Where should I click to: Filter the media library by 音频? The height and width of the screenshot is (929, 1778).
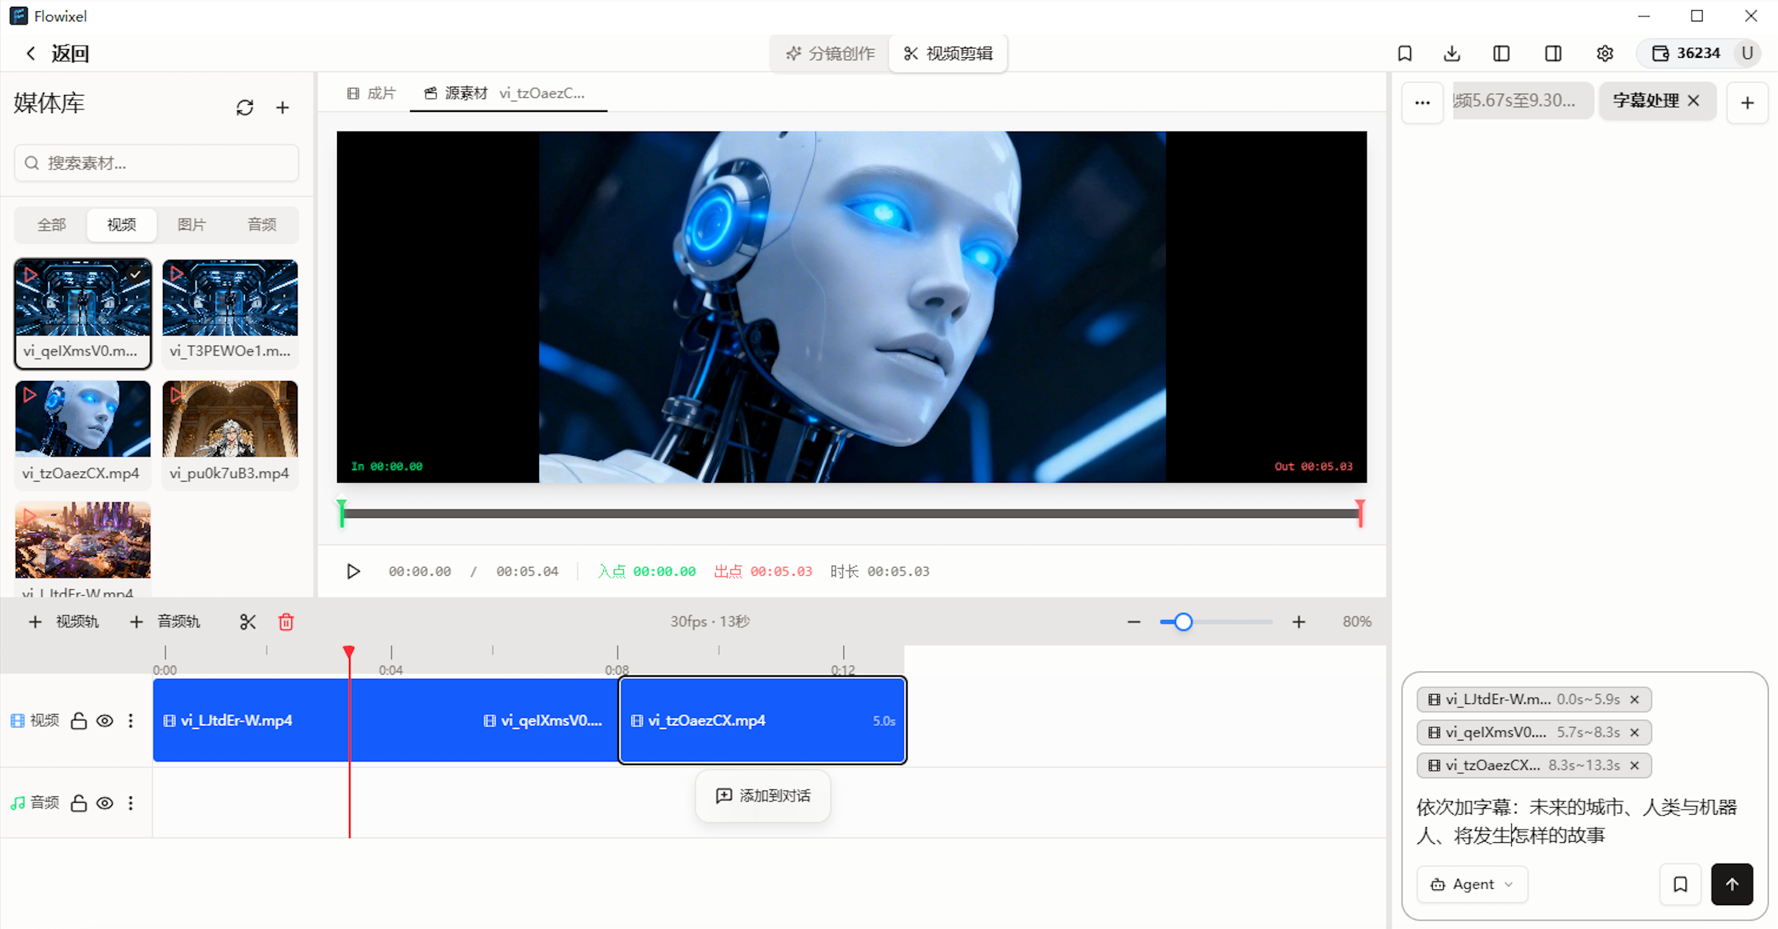pyautogui.click(x=262, y=224)
